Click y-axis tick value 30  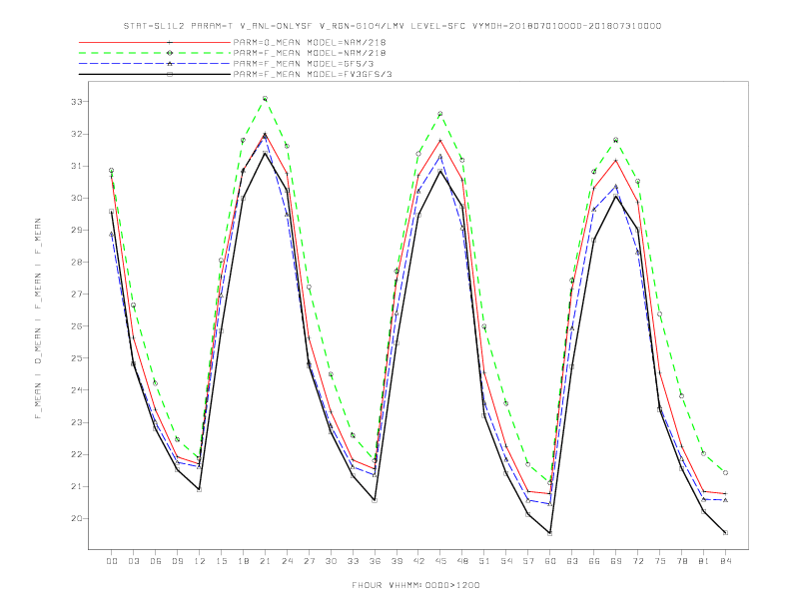pos(76,198)
